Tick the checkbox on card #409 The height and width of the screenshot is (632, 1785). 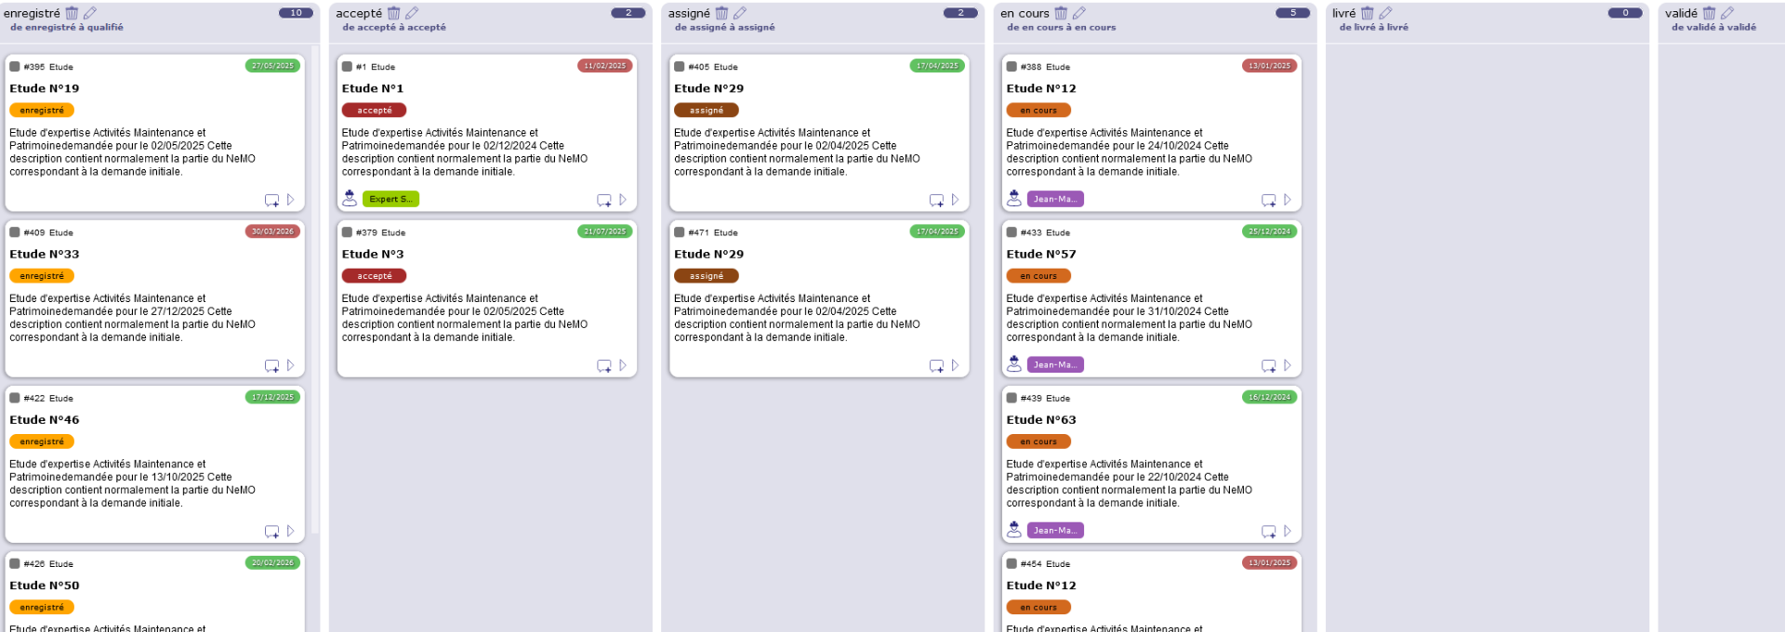point(15,232)
